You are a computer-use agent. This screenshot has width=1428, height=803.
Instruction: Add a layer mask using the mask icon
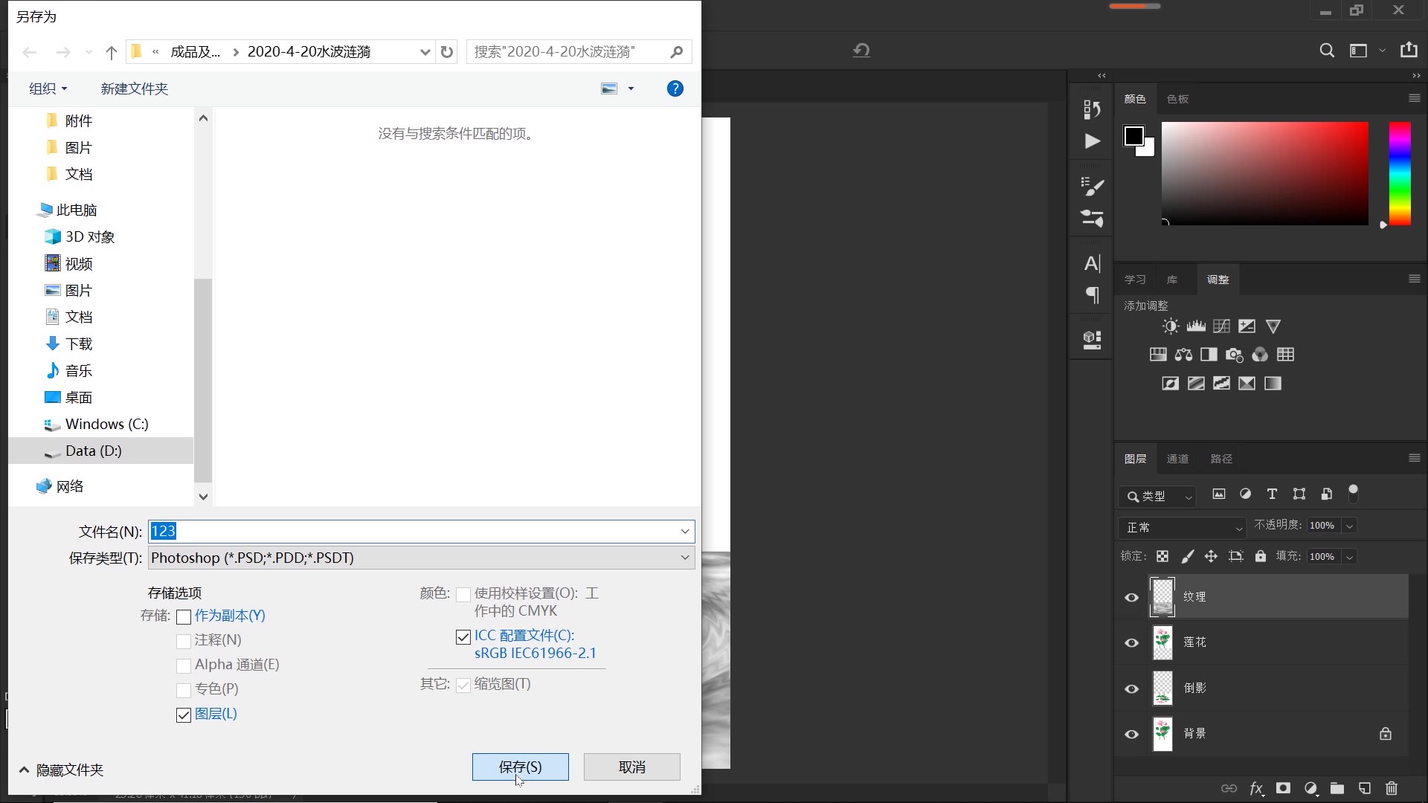[x=1284, y=788]
